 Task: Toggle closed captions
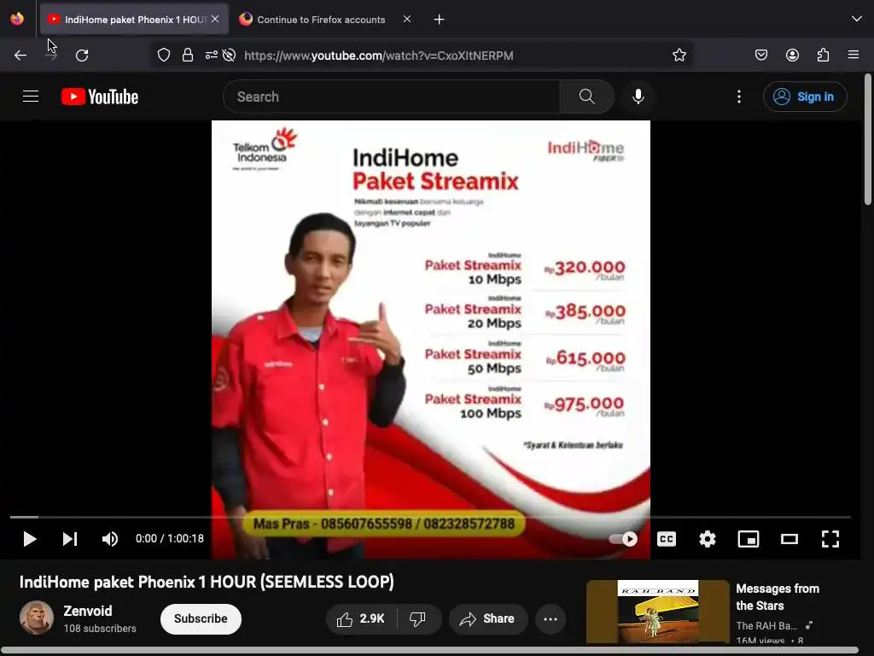point(667,539)
